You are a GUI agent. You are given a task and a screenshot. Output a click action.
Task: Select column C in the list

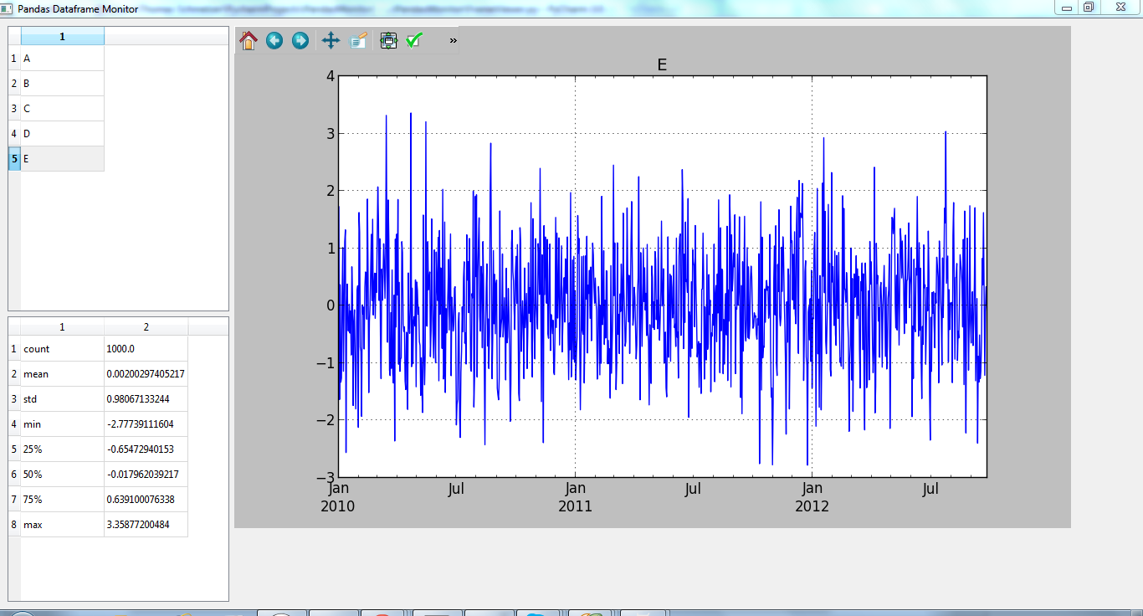[x=63, y=109]
